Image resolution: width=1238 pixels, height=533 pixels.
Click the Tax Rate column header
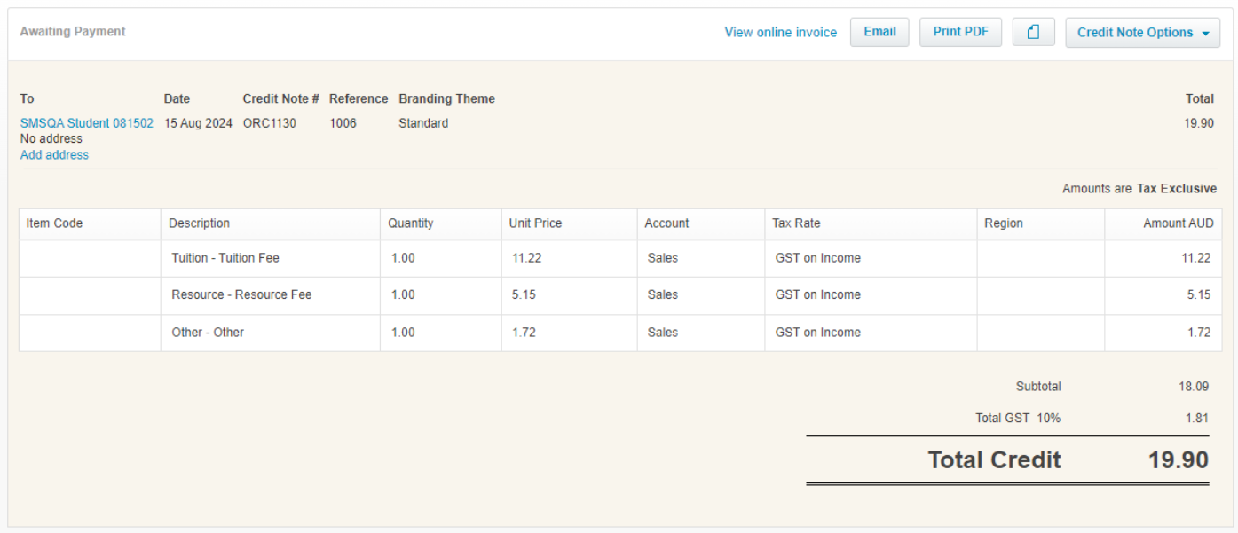[796, 223]
